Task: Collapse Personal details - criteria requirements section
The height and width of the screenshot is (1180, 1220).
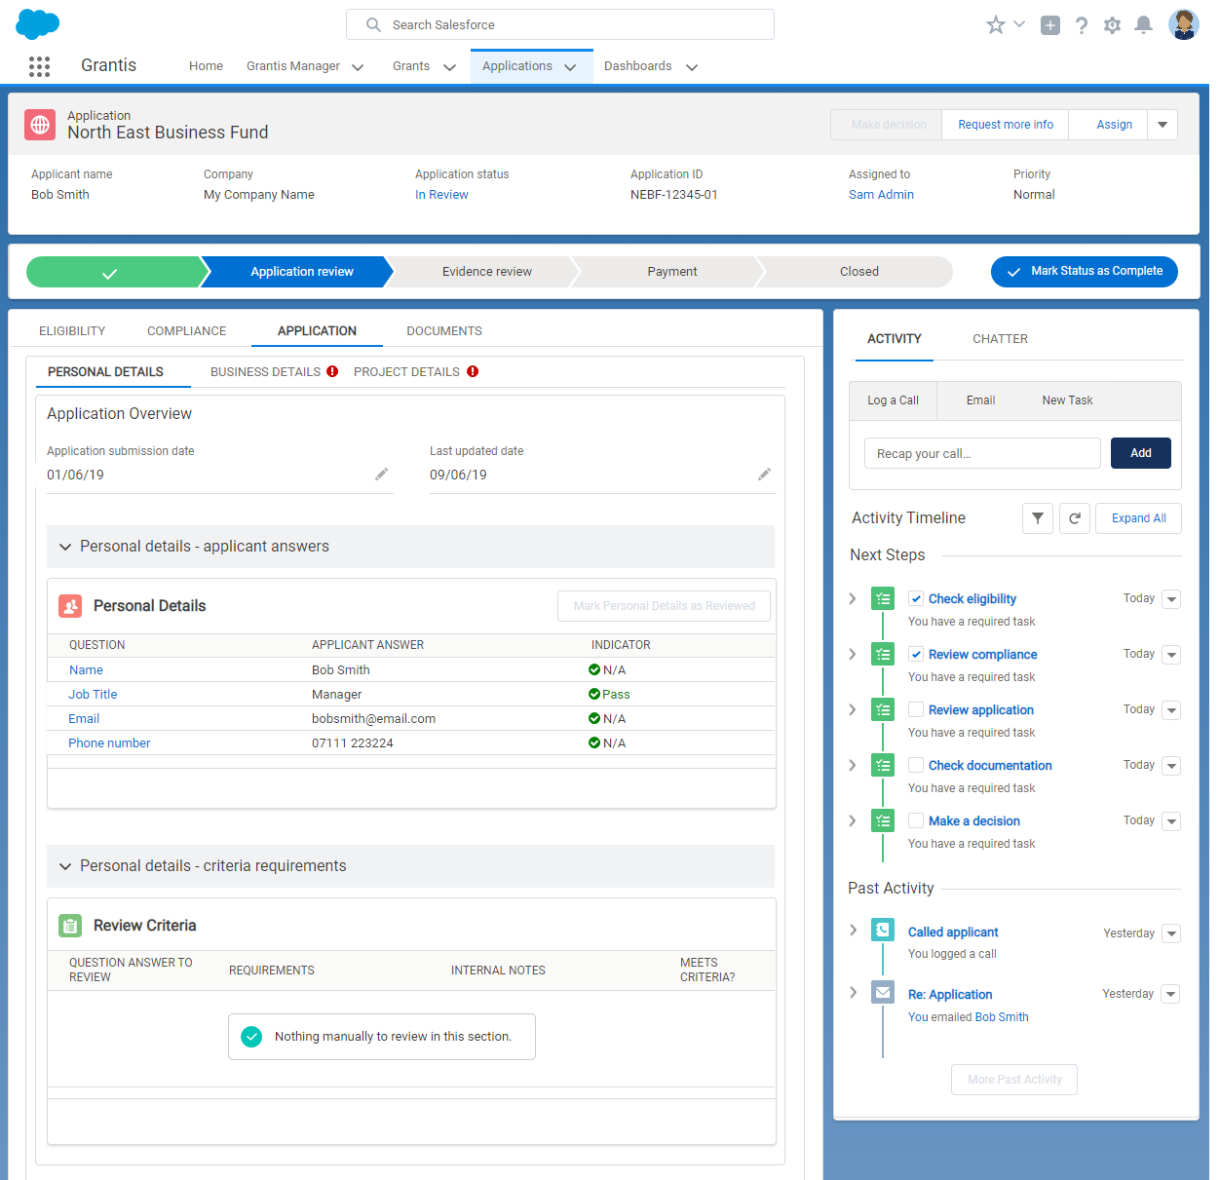Action: click(65, 866)
